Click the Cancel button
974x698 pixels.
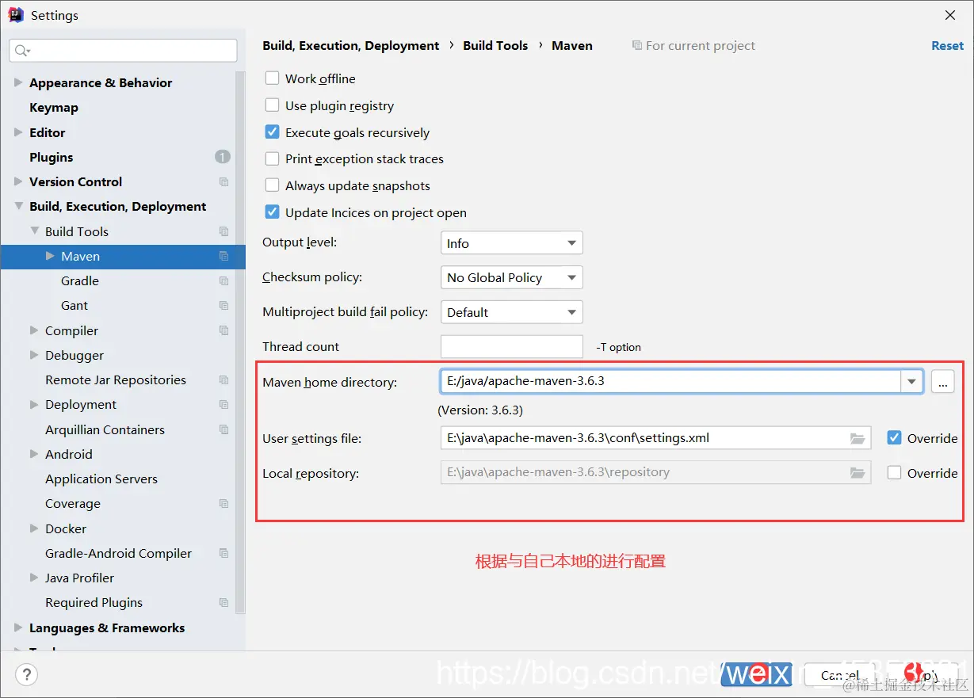(x=839, y=675)
